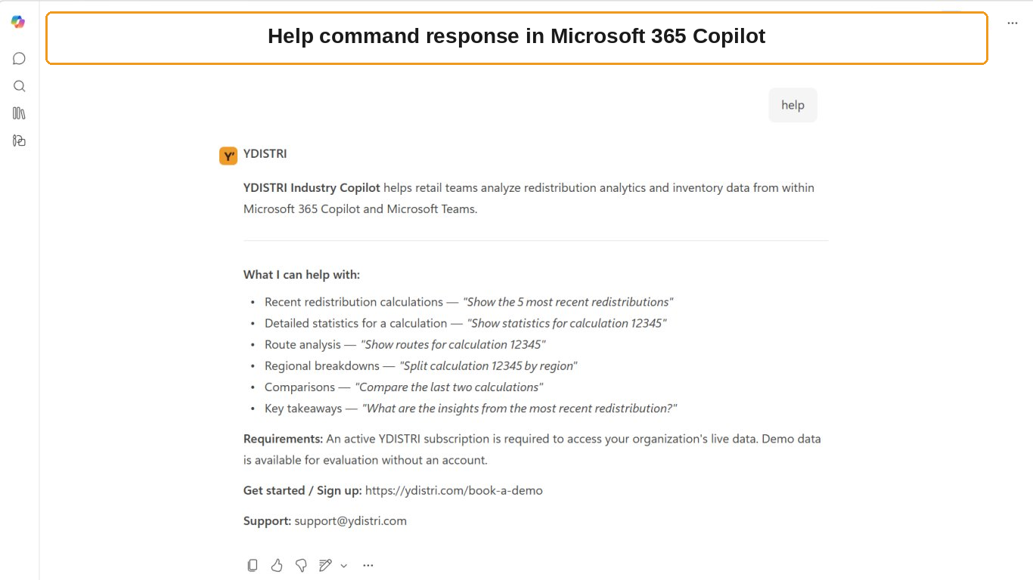Viewport: 1033px width, 580px height.
Task: Click the YDISTRI orange avatar icon
Action: click(228, 156)
